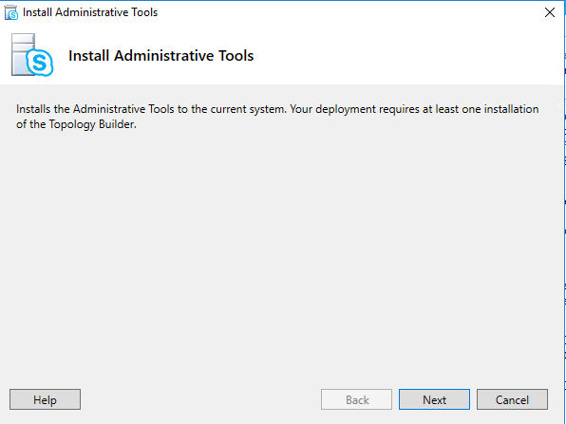Screen dimensions: 566x424
Task: Click the bold Install Administrative Tools heading
Action: pos(161,56)
